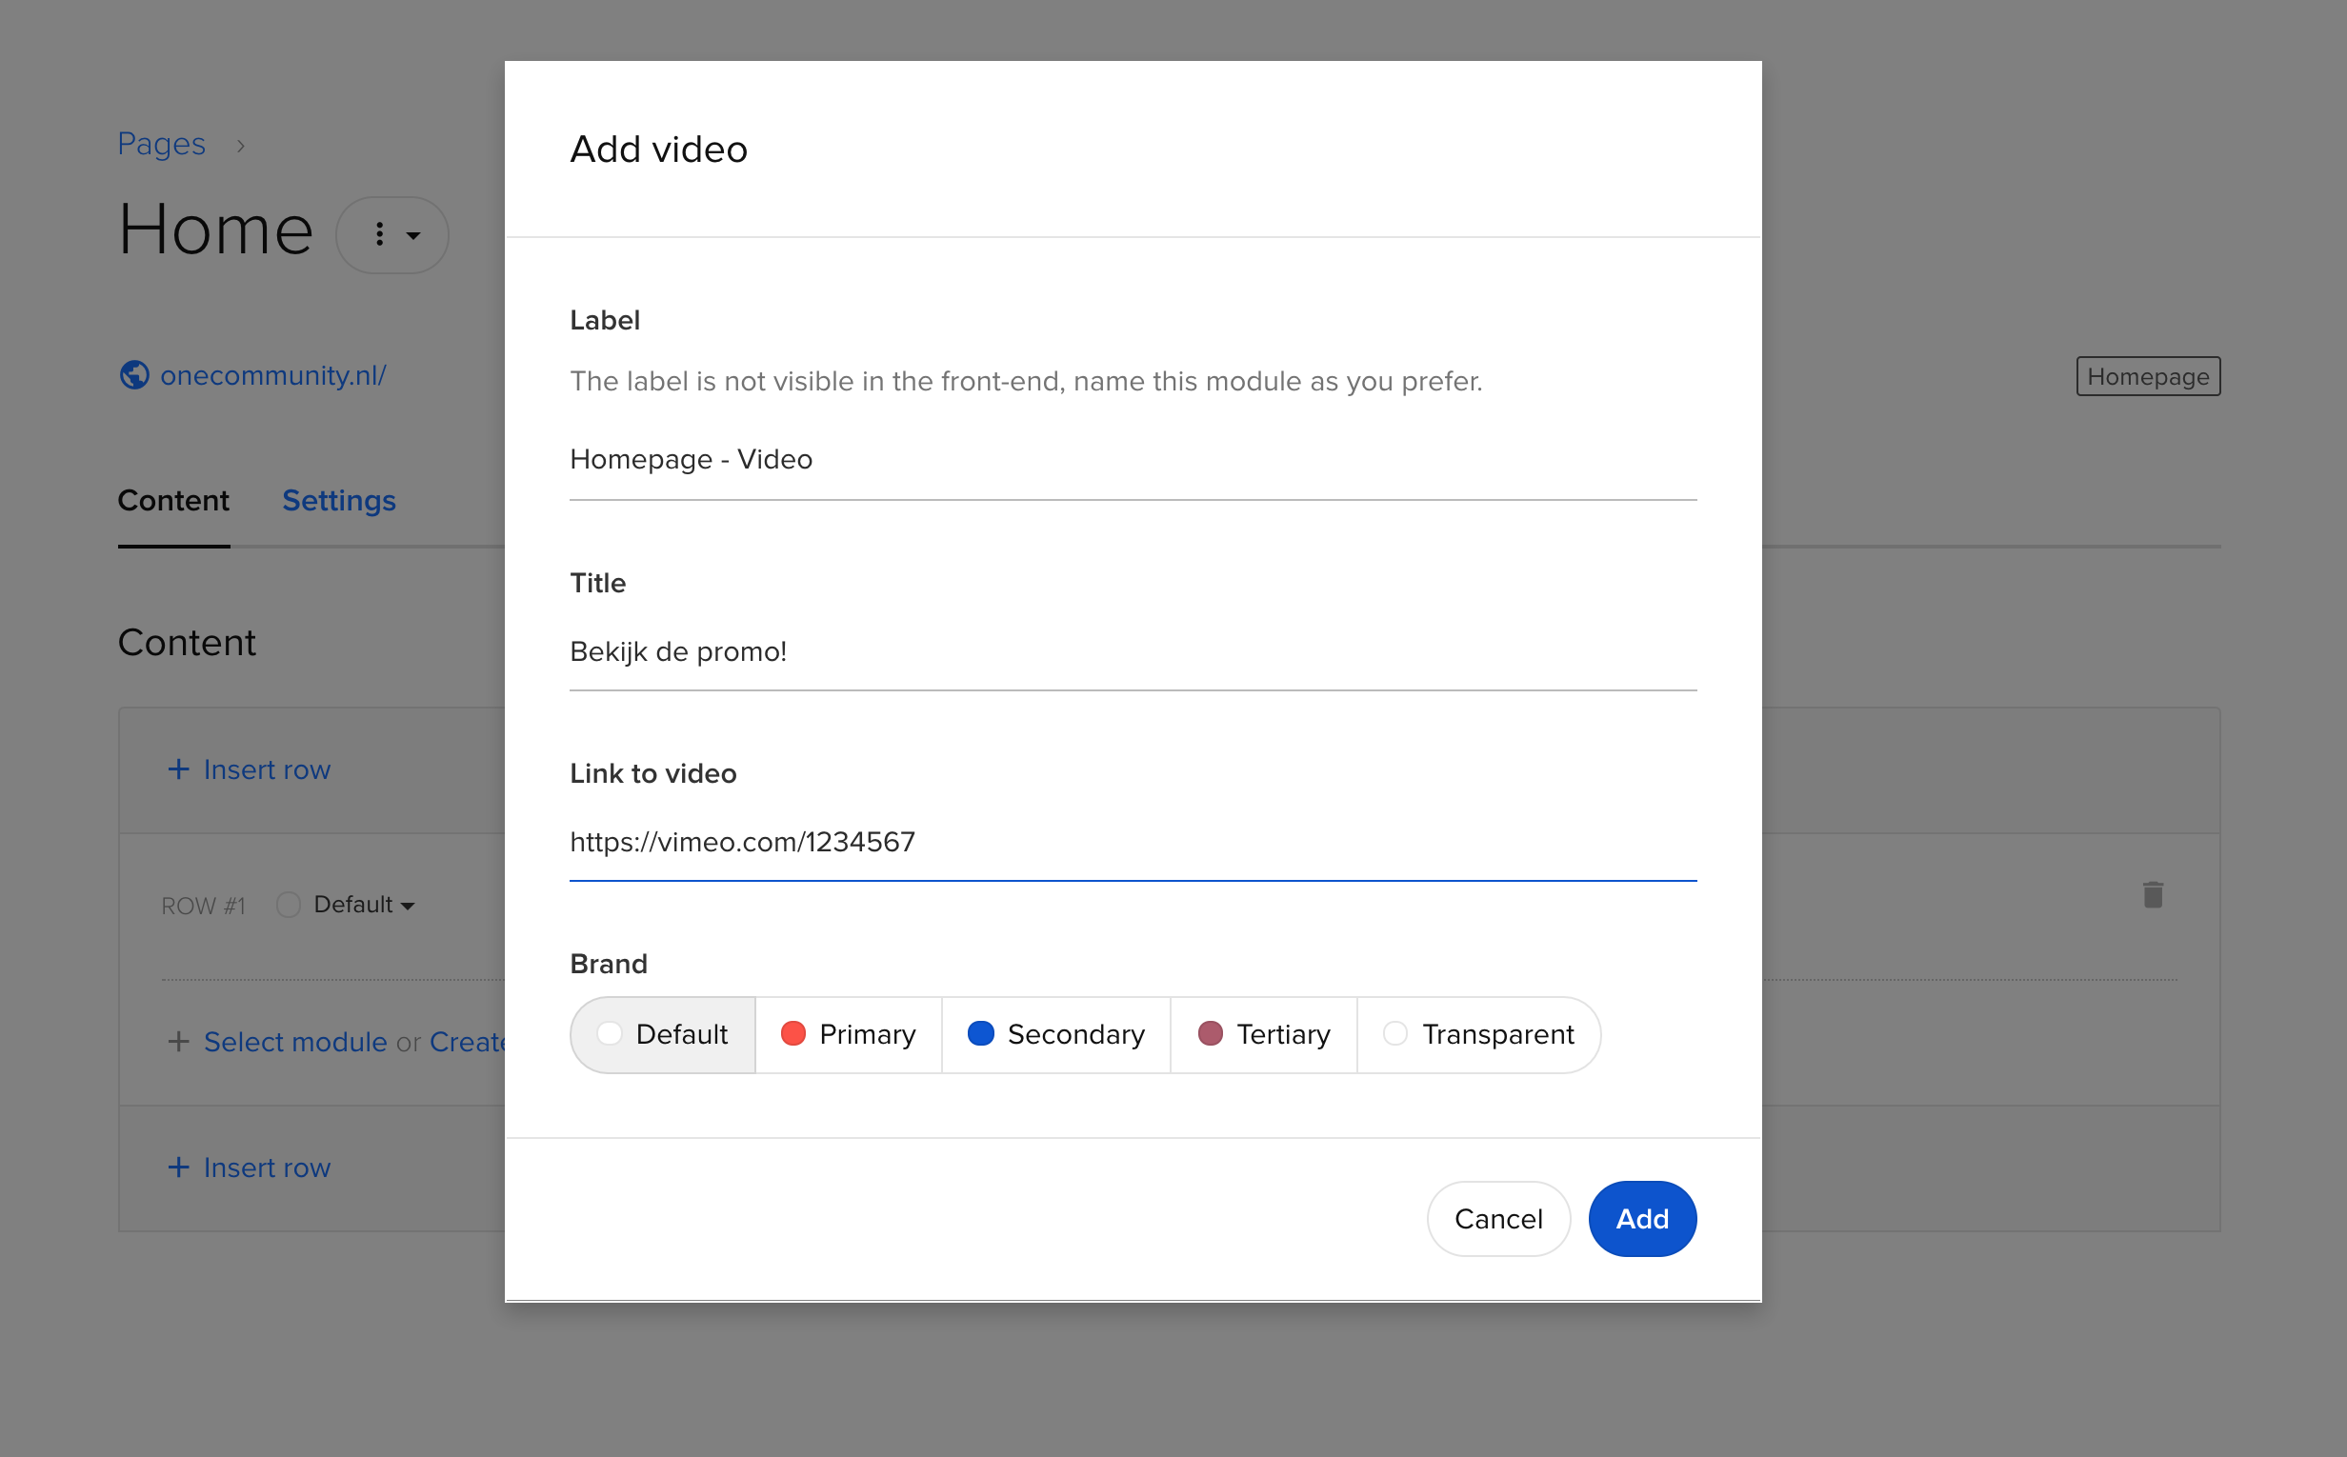Screen dimensions: 2347x1457
Task: Click the globe icon beside onecommunity.nl
Action: click(134, 375)
